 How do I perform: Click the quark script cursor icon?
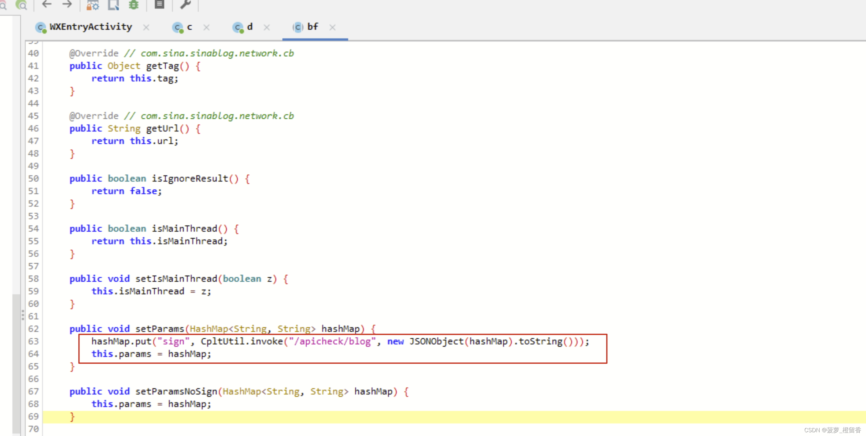click(x=113, y=5)
